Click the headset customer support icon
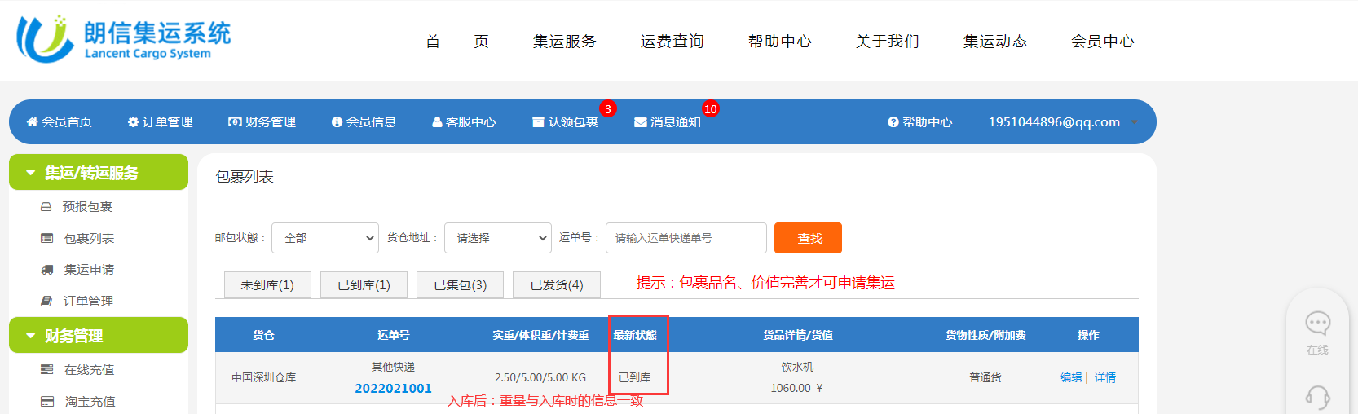 click(1317, 397)
